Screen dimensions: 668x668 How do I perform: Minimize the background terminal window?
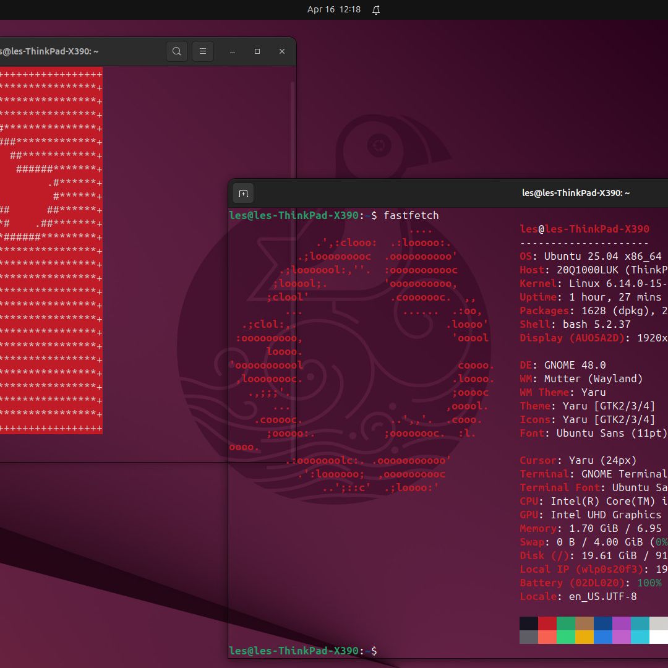pyautogui.click(x=233, y=51)
